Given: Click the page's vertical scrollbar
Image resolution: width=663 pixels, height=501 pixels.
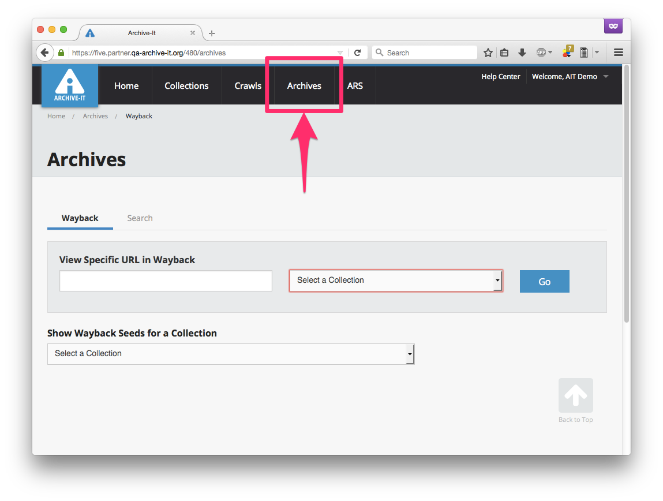Looking at the screenshot, I should click(626, 196).
